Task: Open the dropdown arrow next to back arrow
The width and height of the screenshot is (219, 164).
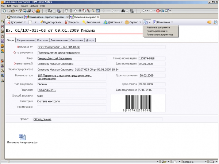Action: (147, 11)
